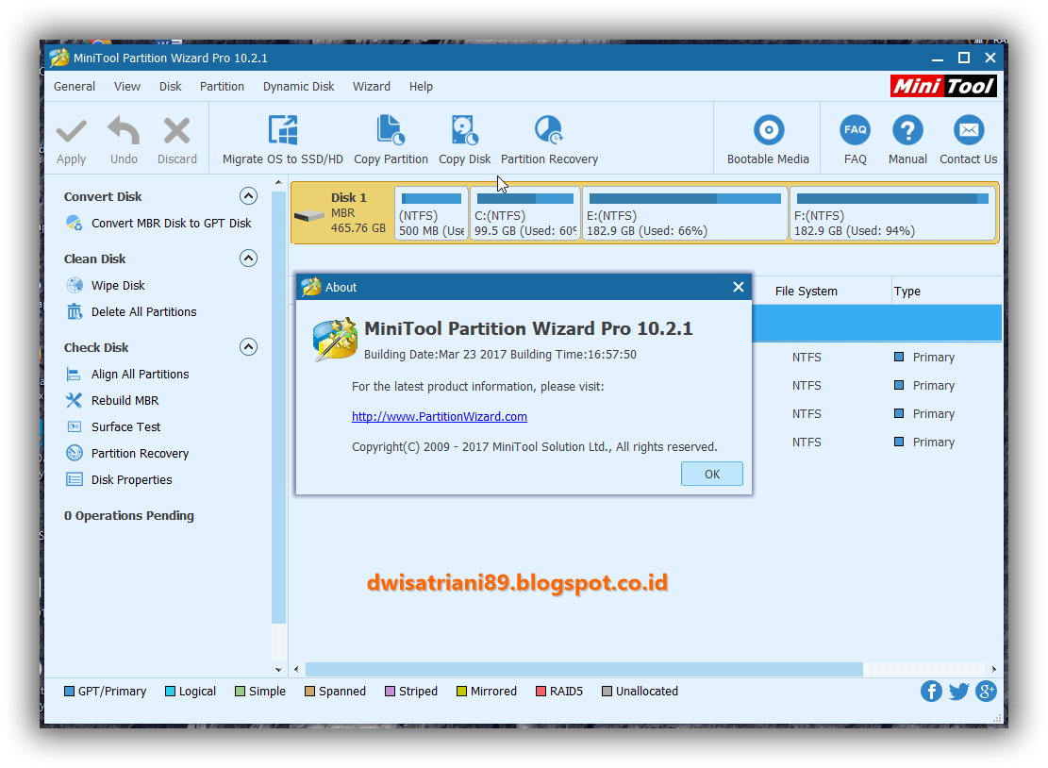Click the Disk 1 drive icon
The width and height of the screenshot is (1048, 768).
coord(308,217)
